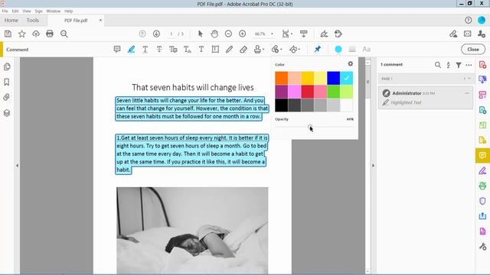Open the line thickness control
Screen dimensions: 490x275
pyautogui.click(x=352, y=49)
